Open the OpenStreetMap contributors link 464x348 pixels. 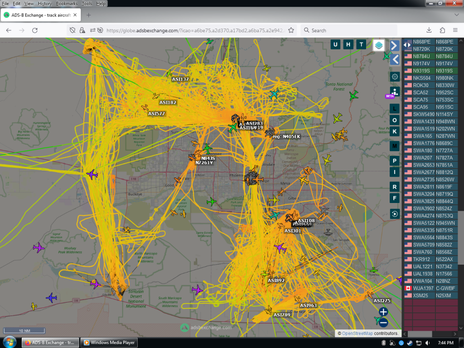click(357, 333)
